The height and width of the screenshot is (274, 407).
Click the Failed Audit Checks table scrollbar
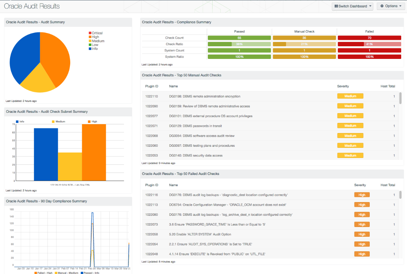(400, 195)
